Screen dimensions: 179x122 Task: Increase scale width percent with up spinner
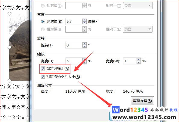(138, 60)
